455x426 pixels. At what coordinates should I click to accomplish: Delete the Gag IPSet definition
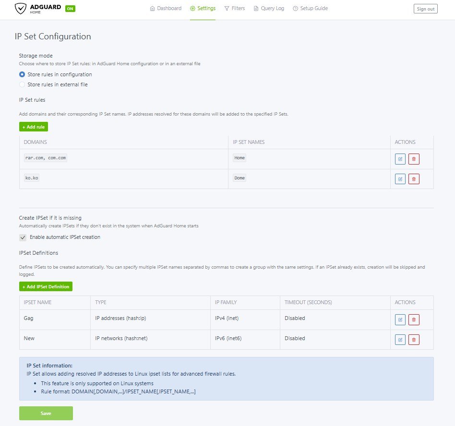point(414,319)
